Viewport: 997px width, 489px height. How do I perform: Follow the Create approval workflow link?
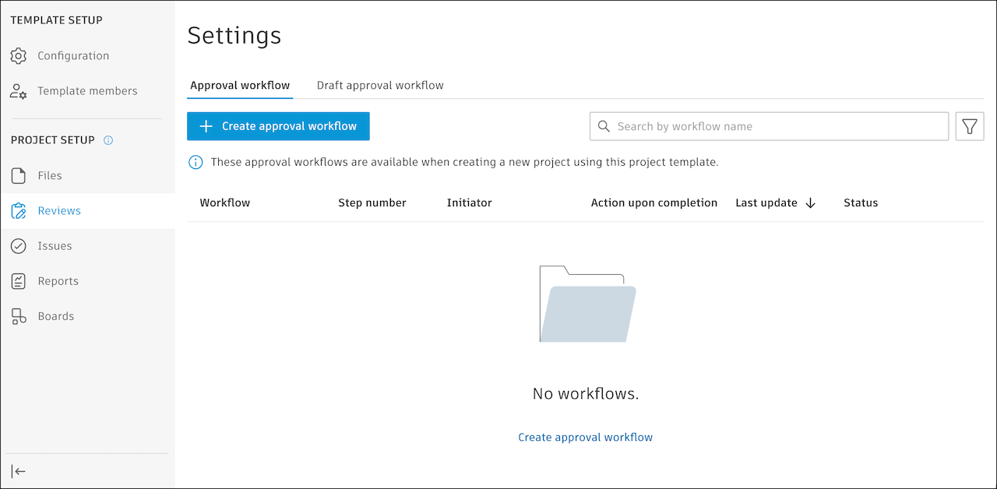pyautogui.click(x=586, y=437)
